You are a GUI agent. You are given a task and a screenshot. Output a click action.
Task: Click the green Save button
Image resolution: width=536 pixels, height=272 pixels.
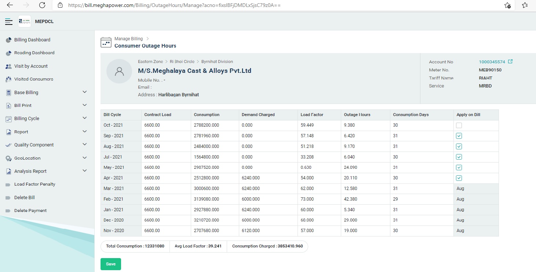110,264
